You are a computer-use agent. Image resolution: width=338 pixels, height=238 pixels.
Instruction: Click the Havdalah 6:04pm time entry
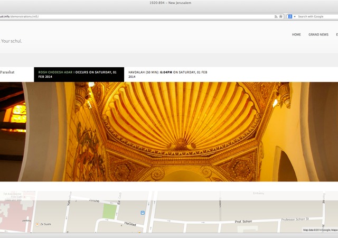(168, 75)
